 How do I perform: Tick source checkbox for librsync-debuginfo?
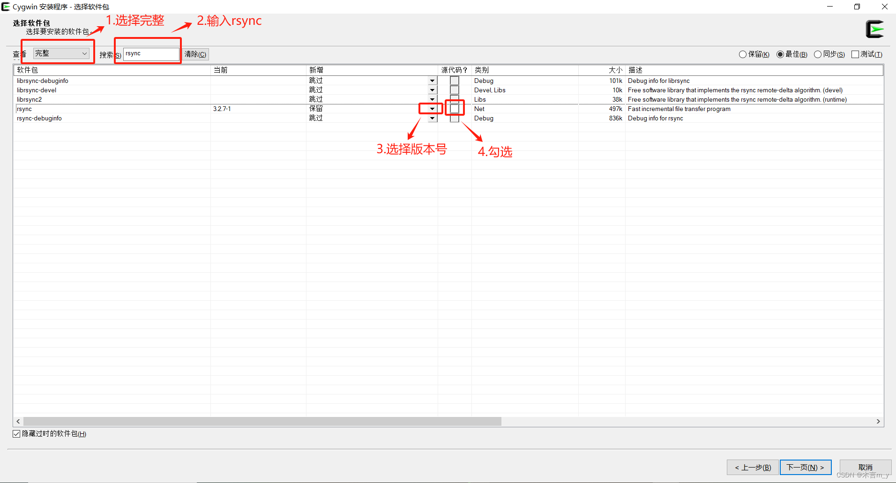coord(455,81)
